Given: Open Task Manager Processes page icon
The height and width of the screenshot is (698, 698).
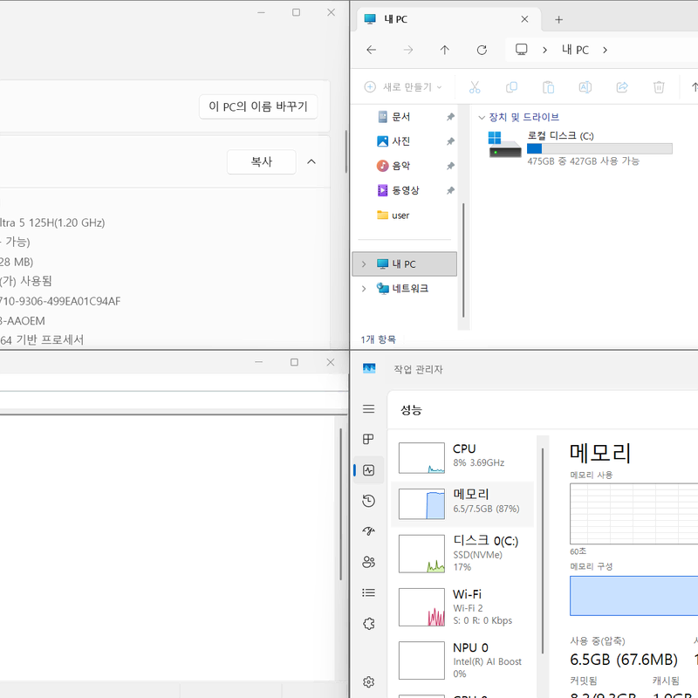Looking at the screenshot, I should (x=368, y=440).
